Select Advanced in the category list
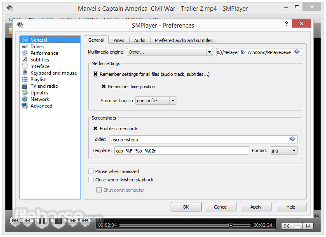This screenshot has width=326, height=237. pos(41,106)
